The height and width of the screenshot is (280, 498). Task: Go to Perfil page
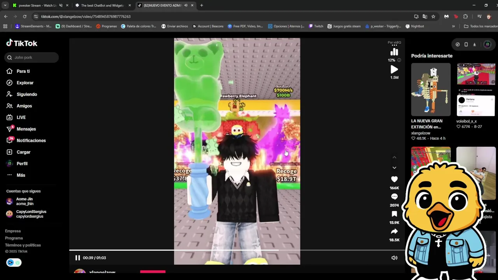(22, 164)
